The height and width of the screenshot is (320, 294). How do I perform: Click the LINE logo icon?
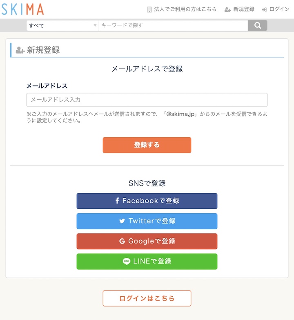[x=127, y=262]
